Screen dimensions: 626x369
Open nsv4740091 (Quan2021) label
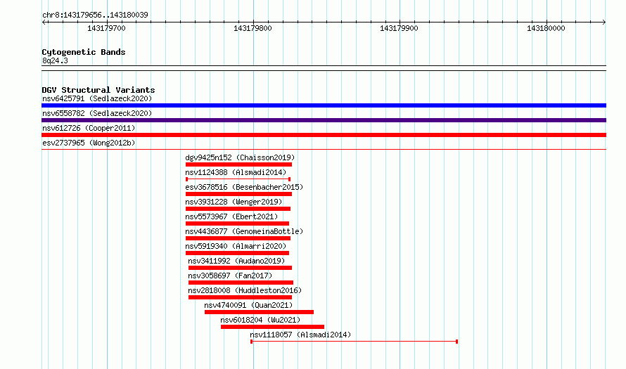tap(248, 305)
